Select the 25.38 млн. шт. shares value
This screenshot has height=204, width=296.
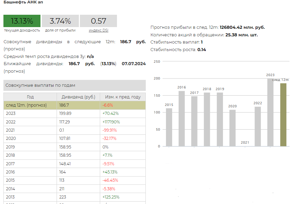click(241, 35)
